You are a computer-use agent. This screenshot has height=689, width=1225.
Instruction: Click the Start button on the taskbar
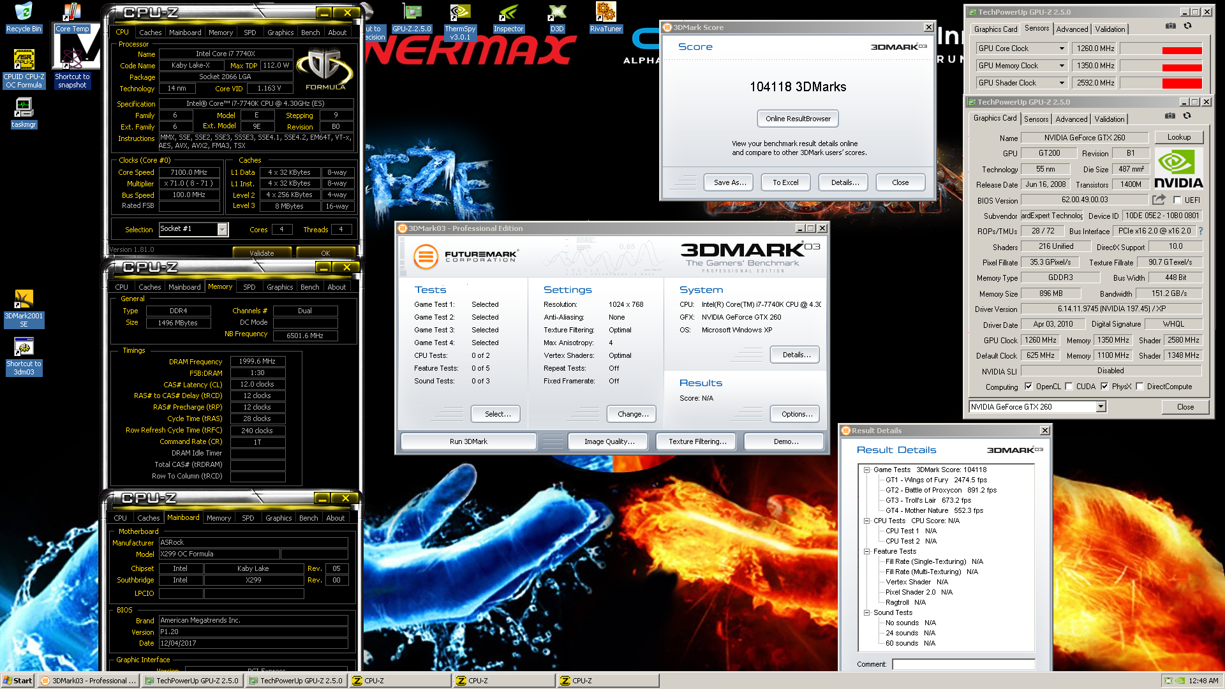[x=17, y=681]
